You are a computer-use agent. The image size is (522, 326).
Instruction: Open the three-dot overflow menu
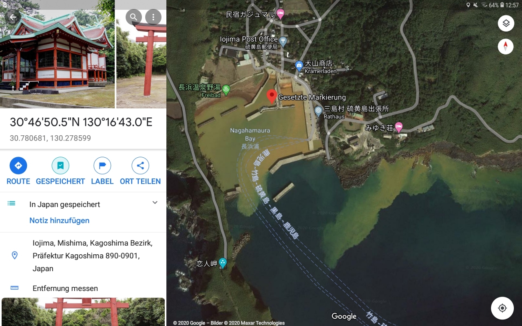153,17
